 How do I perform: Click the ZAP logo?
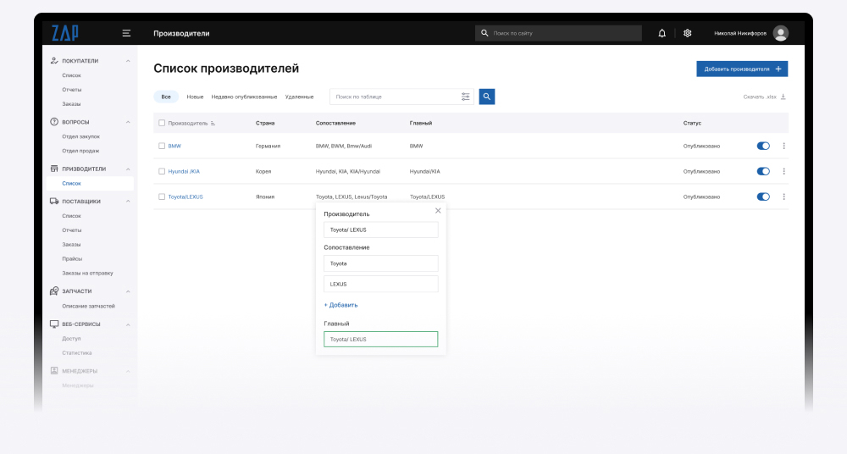(65, 33)
